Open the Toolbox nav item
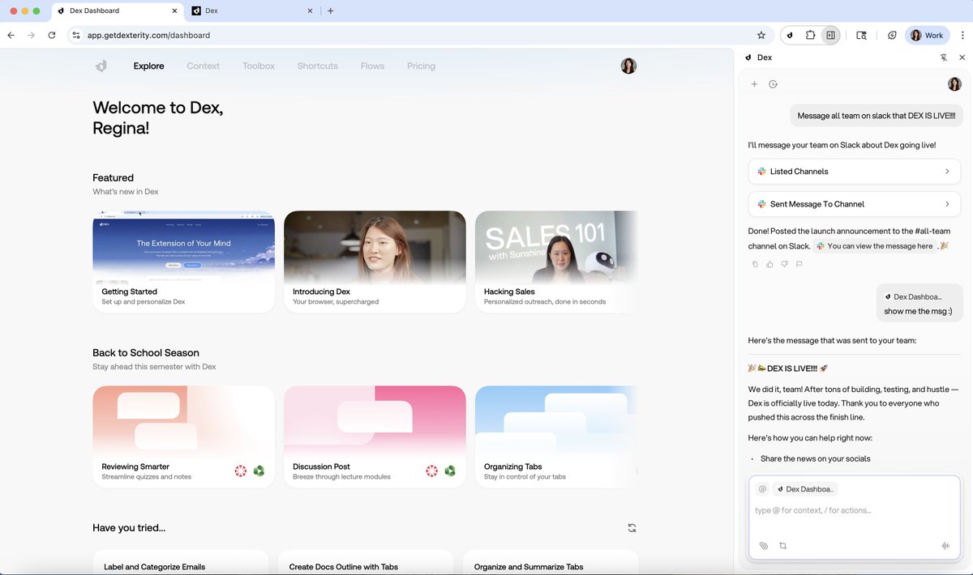The height and width of the screenshot is (575, 973). pyautogui.click(x=259, y=66)
